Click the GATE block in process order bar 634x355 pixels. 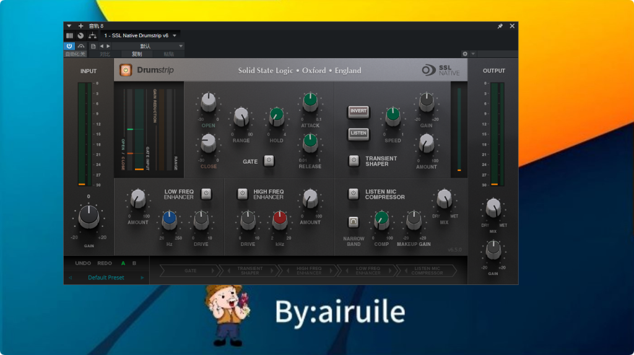point(189,271)
